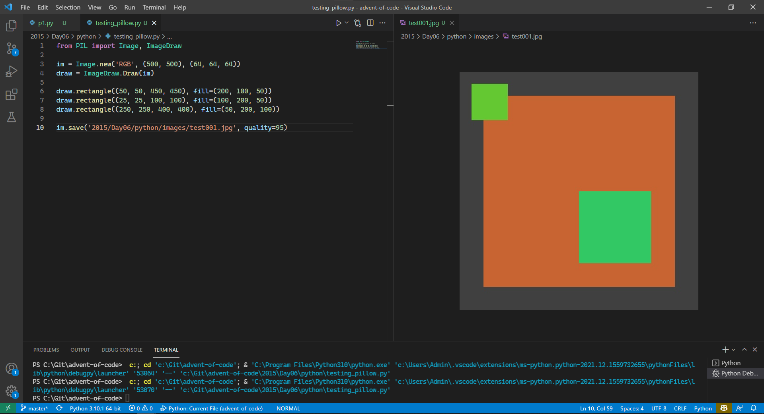
Task: Synchronize changes via status bar icon
Action: pyautogui.click(x=59, y=408)
